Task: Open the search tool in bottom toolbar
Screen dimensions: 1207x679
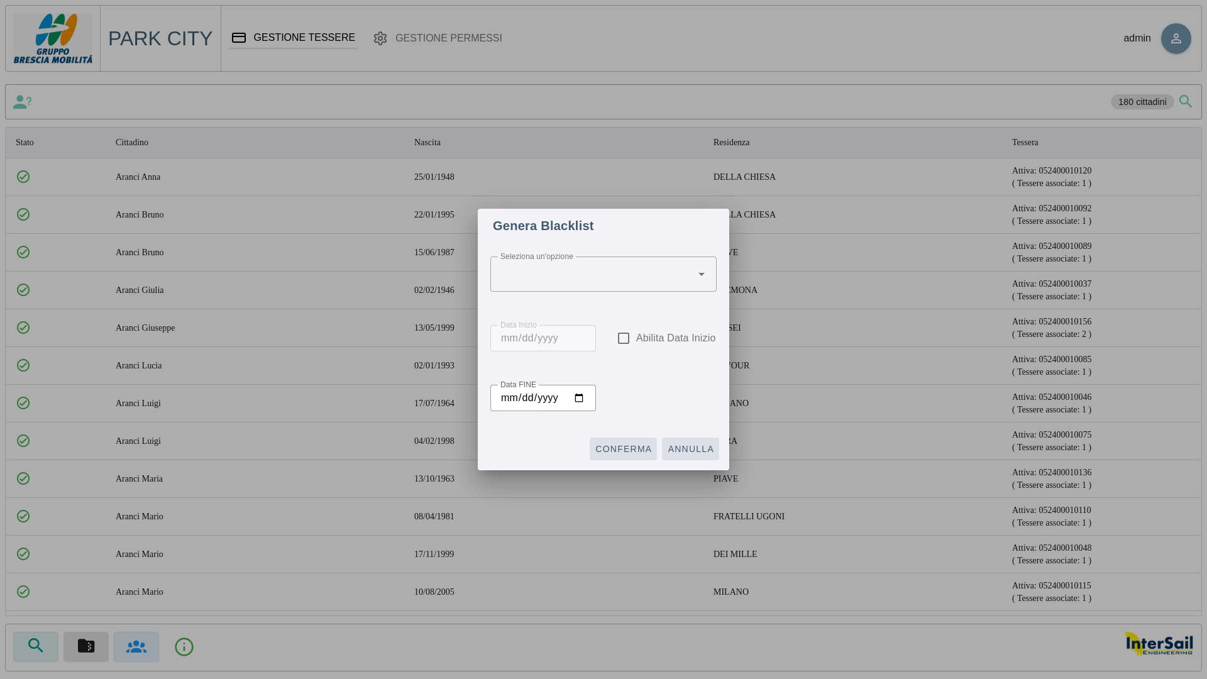Action: coord(36,646)
